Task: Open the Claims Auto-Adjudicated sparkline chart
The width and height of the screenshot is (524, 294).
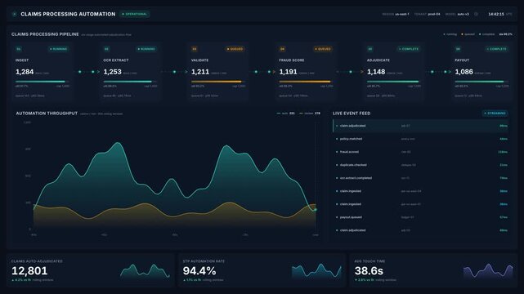Action: coord(145,270)
